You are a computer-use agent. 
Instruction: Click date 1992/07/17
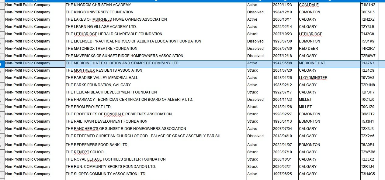(x=285, y=92)
